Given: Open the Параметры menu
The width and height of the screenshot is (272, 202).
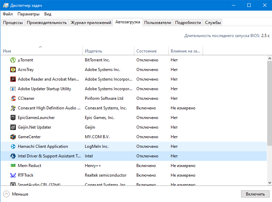Looking at the screenshot, I should click(29, 14).
